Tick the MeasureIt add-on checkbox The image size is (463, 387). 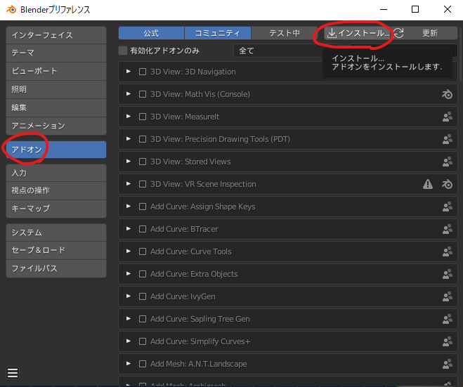point(143,117)
